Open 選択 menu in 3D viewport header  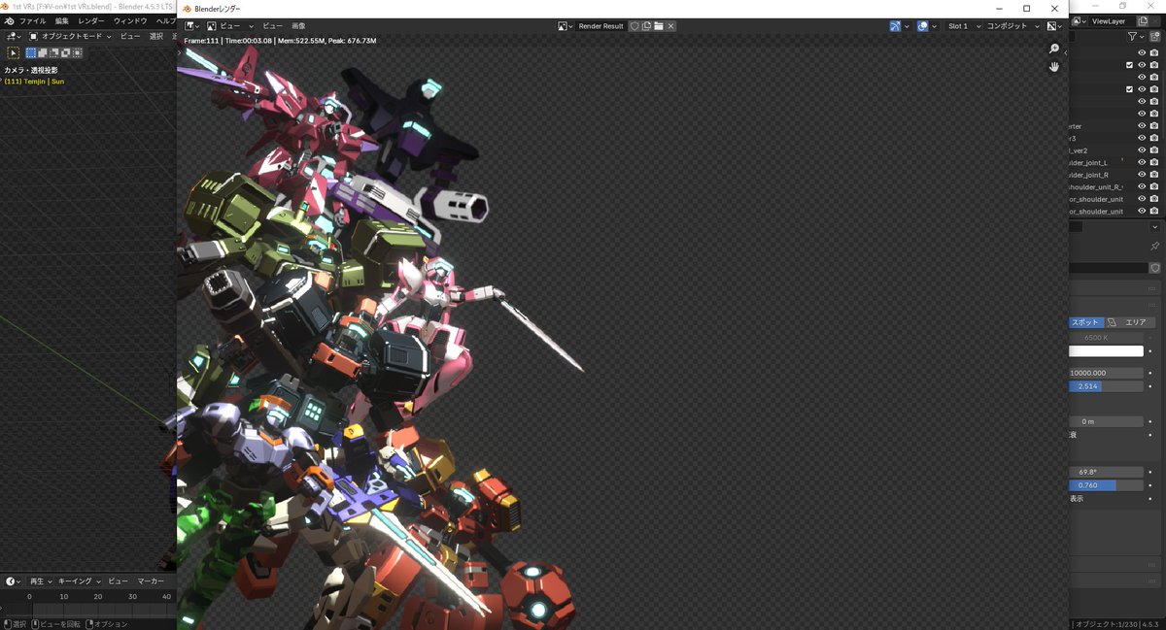tap(156, 36)
